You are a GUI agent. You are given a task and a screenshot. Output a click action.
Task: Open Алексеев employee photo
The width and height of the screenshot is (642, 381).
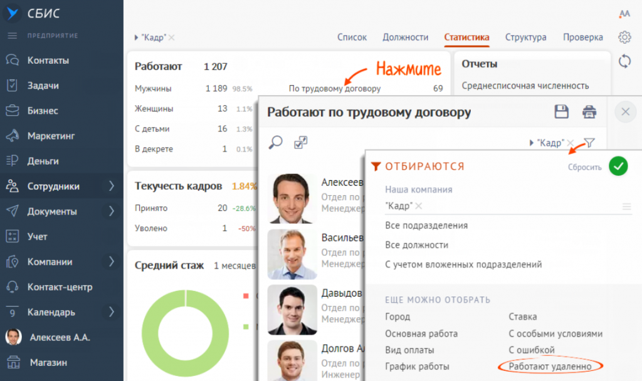pos(292,198)
